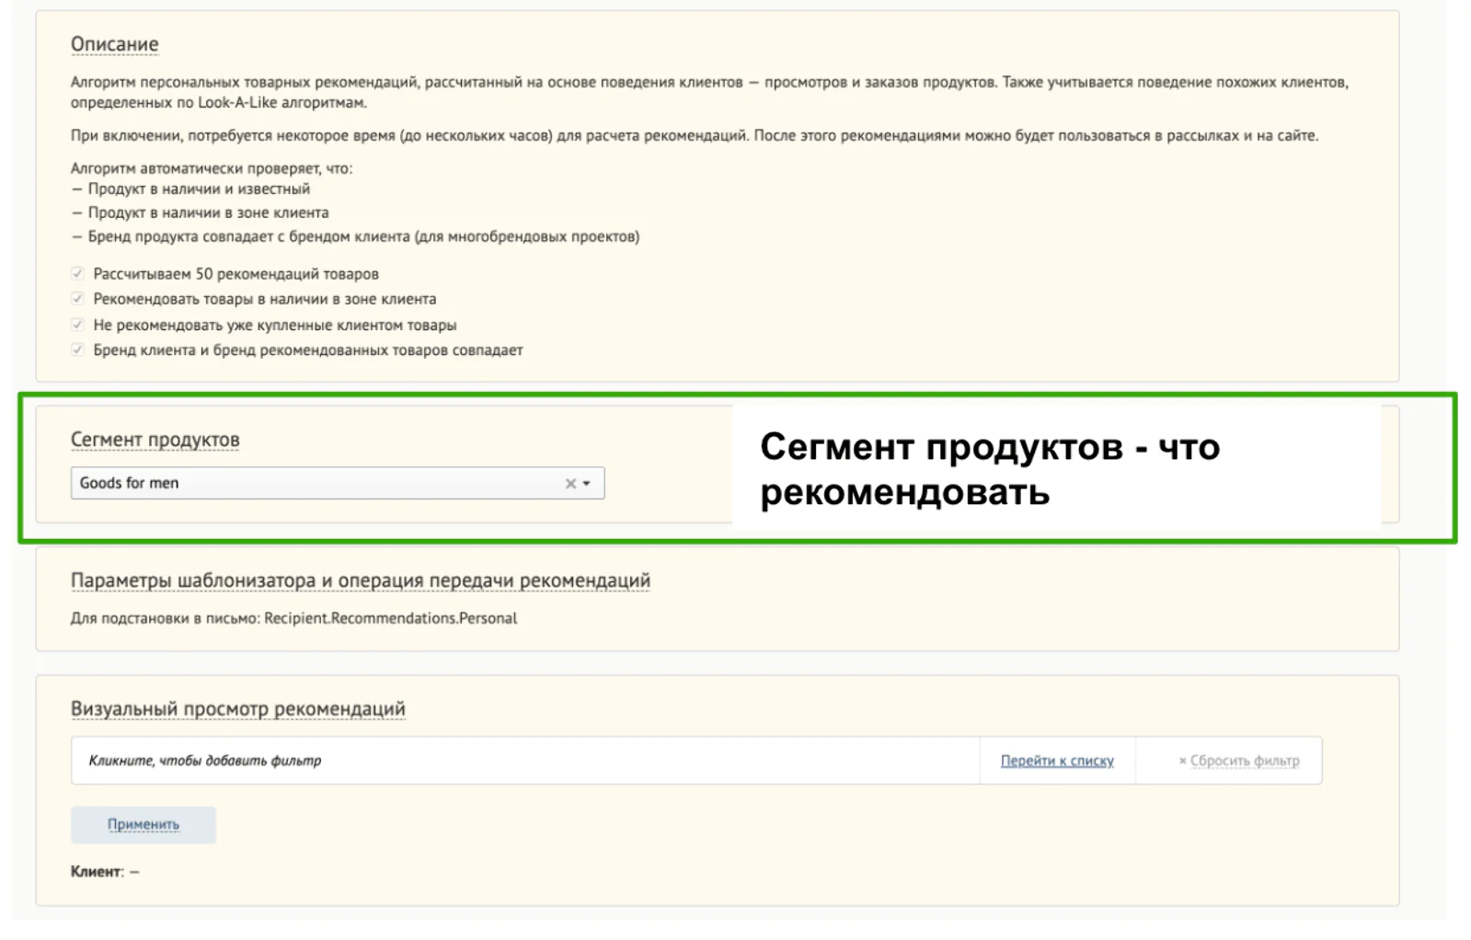Click '× Сбросить фильтр' to reset filter

1239,761
